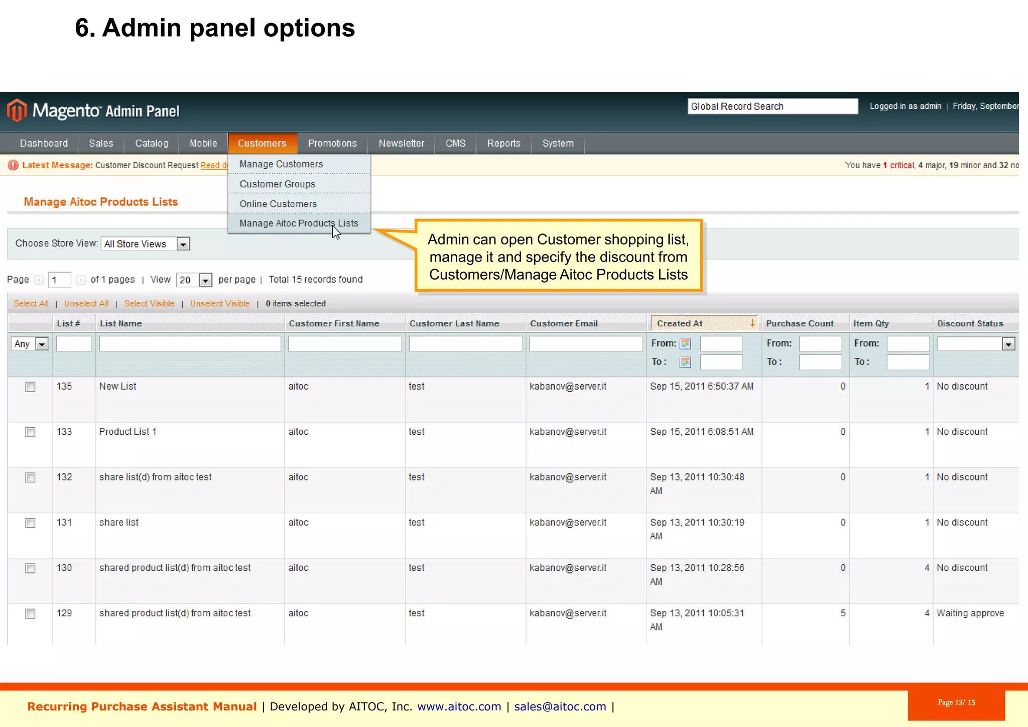The image size is (1028, 727).
Task: Tick the checkbox for list 130
Action: coord(31,568)
